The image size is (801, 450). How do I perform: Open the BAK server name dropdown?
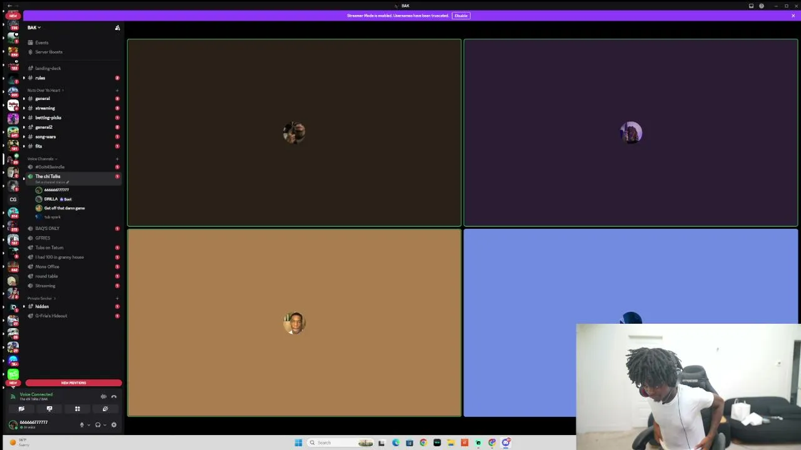point(34,27)
